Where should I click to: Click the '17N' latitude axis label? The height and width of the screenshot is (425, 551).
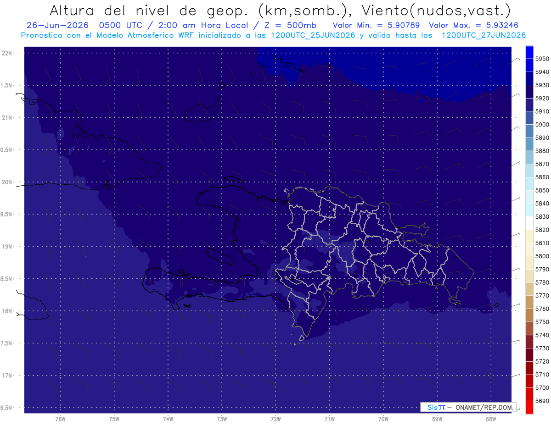pyautogui.click(x=7, y=376)
